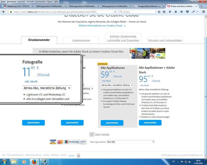Open Jahres-Abo dropdown under Alle Applikationen
The image size is (207, 165).
coord(117,85)
